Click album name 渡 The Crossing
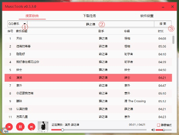The image size is (179, 135). (x=135, y=101)
